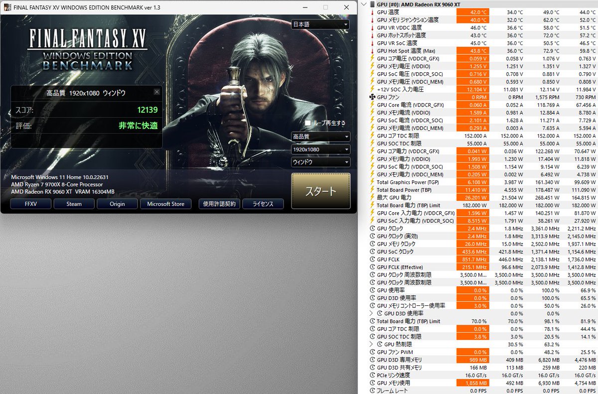Expand the GPU D3D 使用率 group arrow
The height and width of the screenshot is (394, 598).
pos(371,313)
